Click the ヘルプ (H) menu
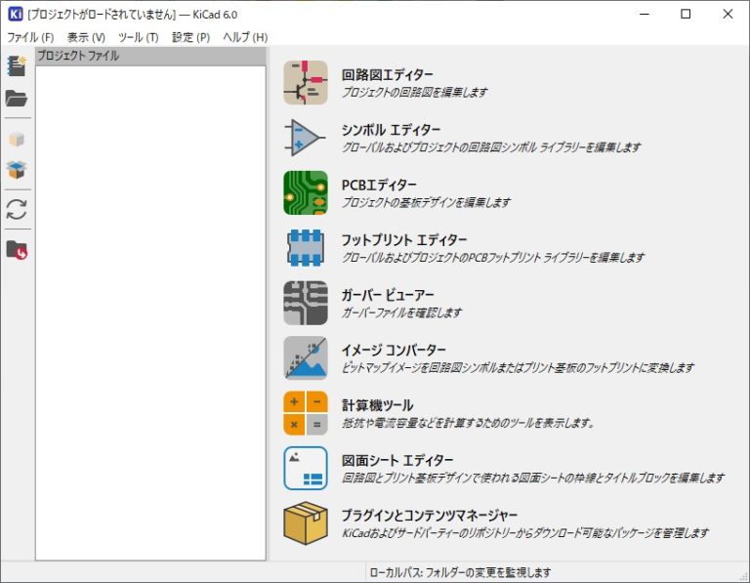 point(245,37)
